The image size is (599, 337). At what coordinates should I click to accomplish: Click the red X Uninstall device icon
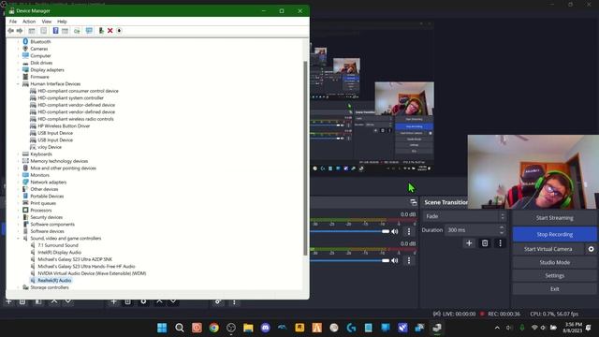[x=110, y=31]
